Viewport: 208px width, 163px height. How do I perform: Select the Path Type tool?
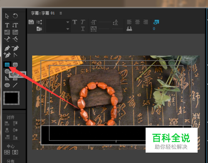pyautogui.click(x=7, y=39)
